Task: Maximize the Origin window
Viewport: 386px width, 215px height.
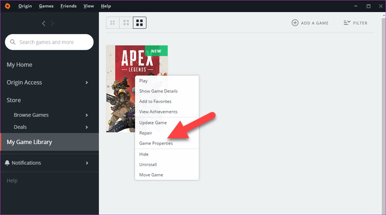Action: pyautogui.click(x=368, y=6)
